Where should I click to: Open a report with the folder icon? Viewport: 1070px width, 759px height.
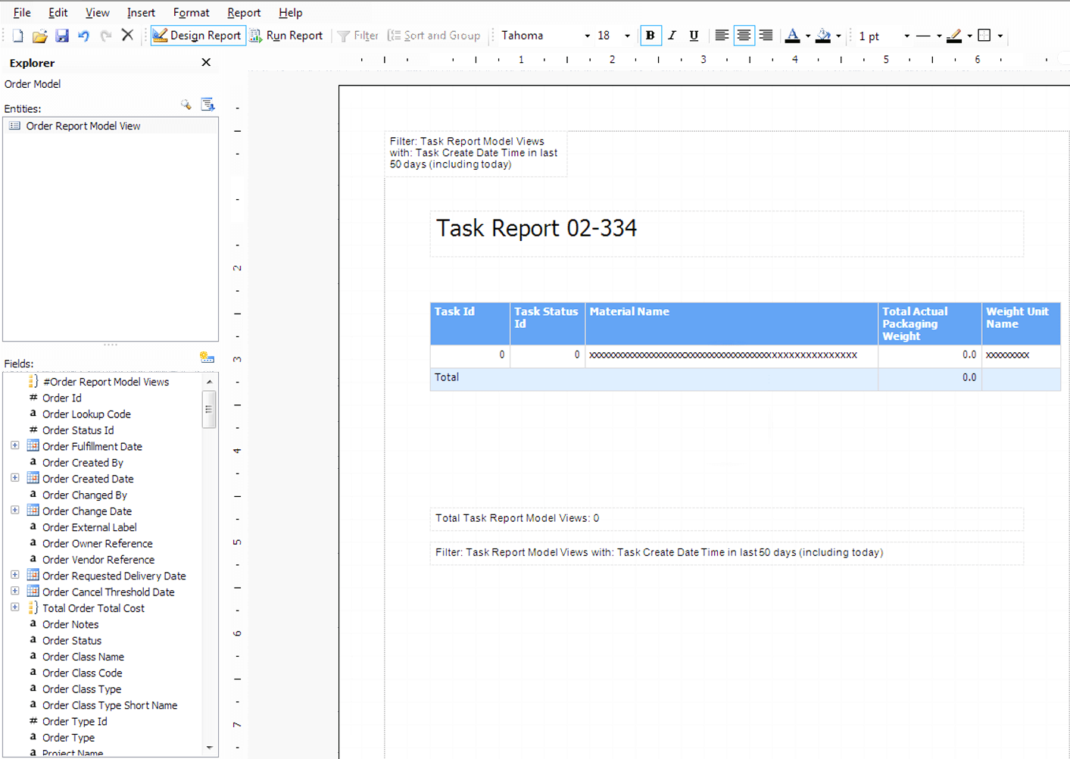[x=39, y=36]
